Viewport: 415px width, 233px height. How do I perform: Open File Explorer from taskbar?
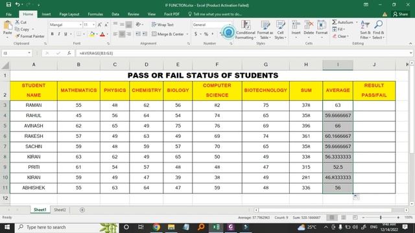pos(171,227)
